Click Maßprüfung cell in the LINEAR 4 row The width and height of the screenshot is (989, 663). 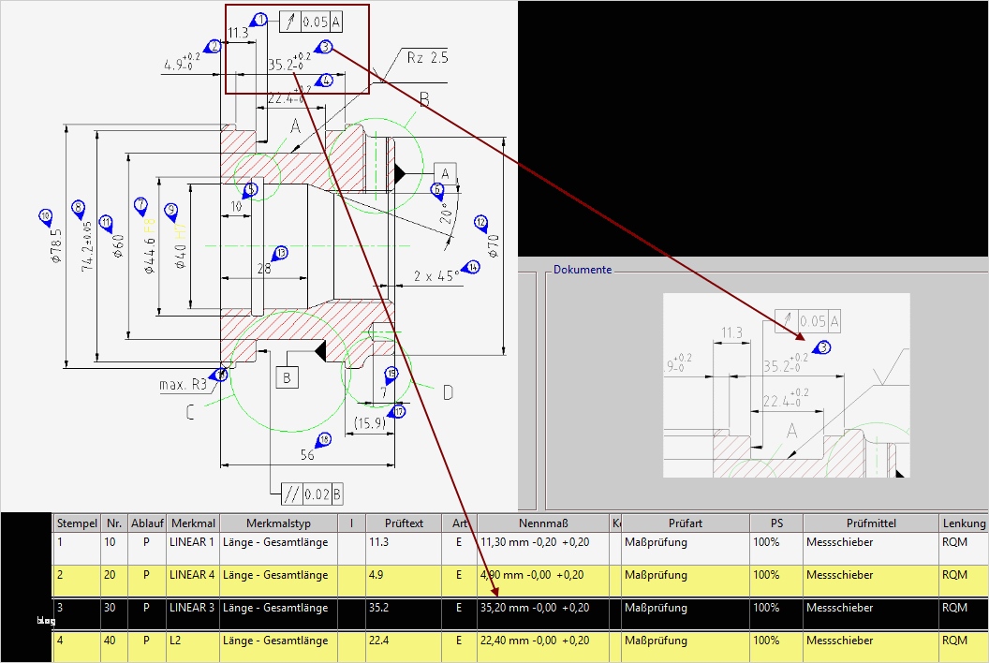pyautogui.click(x=685, y=581)
